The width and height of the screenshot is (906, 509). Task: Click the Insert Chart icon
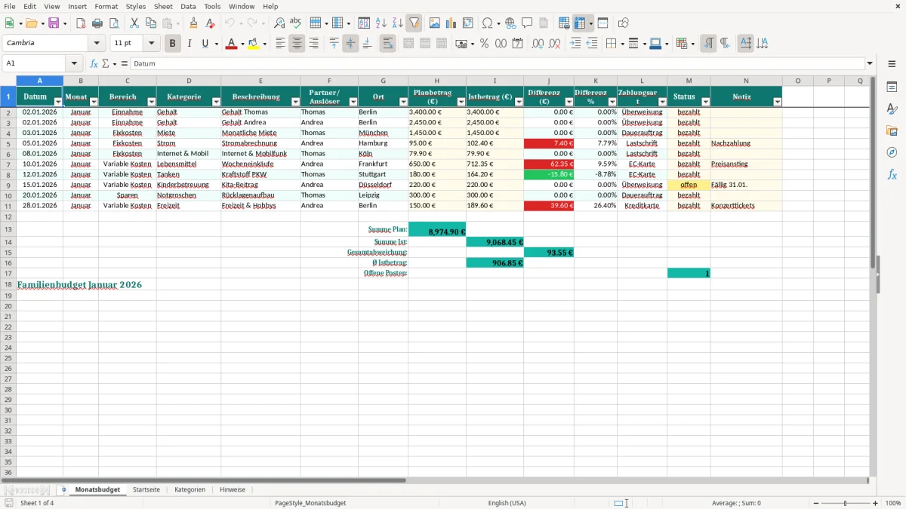tap(451, 23)
